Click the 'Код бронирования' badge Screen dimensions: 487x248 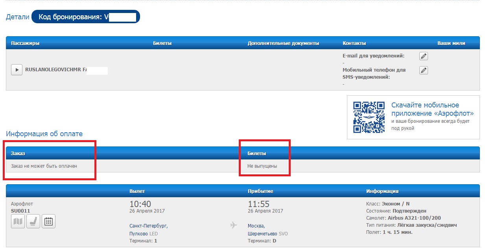click(x=85, y=17)
